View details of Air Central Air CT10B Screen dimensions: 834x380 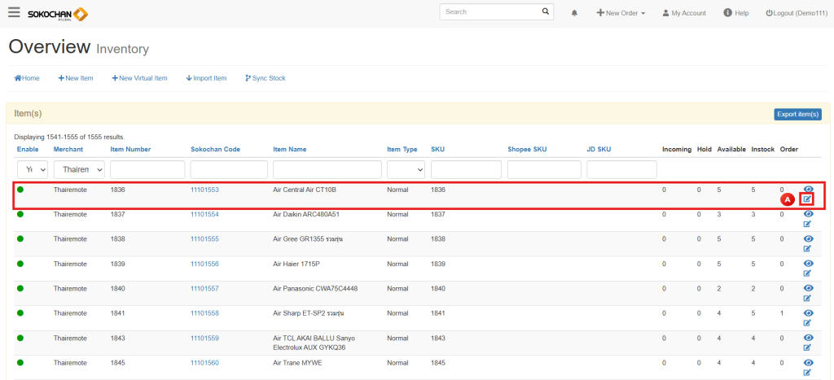pos(808,189)
